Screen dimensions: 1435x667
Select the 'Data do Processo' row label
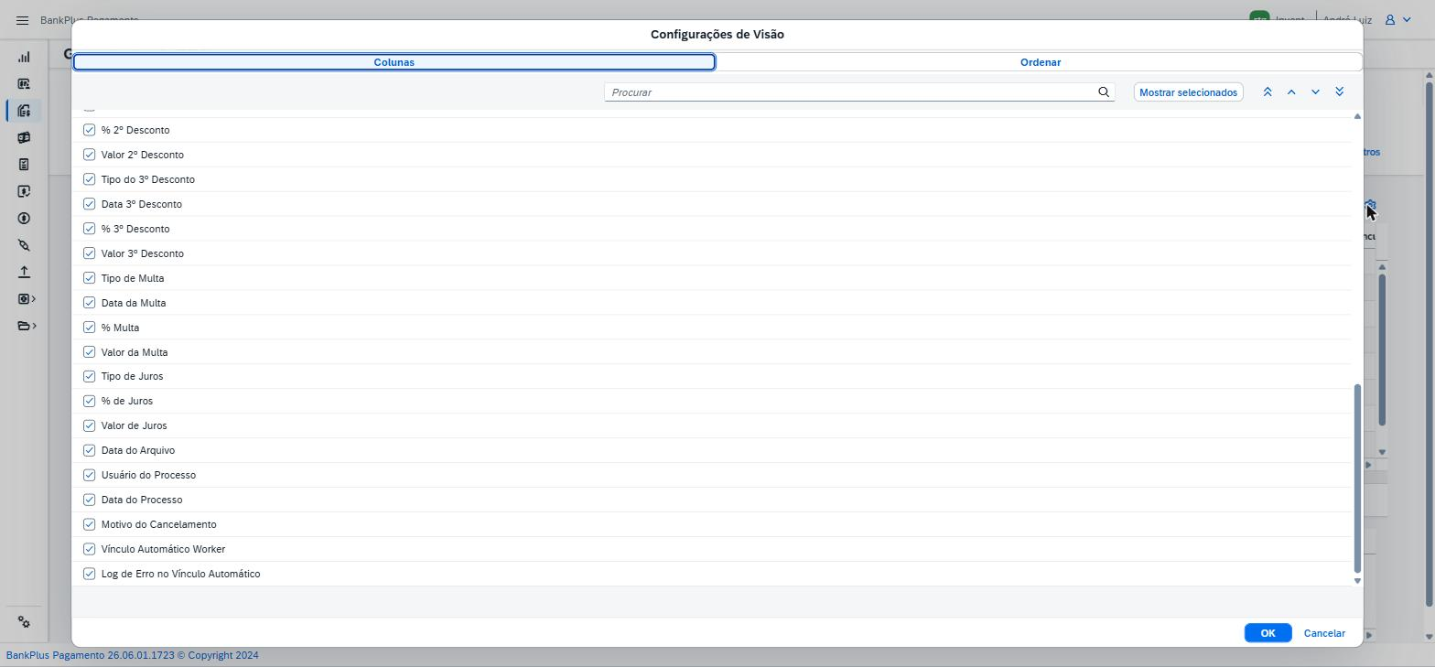coord(142,500)
